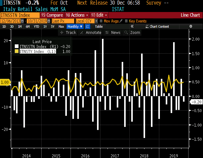
Task: Switch to the Table view
Action: click(x=99, y=27)
